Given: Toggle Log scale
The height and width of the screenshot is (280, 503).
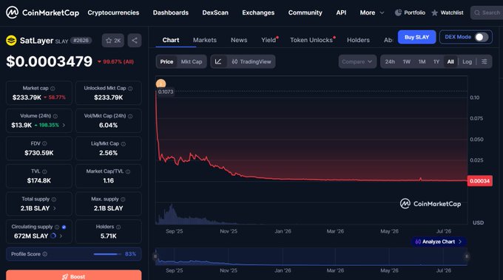Looking at the screenshot, I should click(x=467, y=61).
